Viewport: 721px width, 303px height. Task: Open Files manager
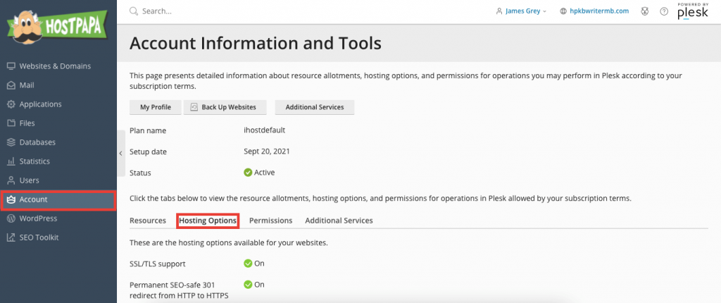(x=58, y=123)
